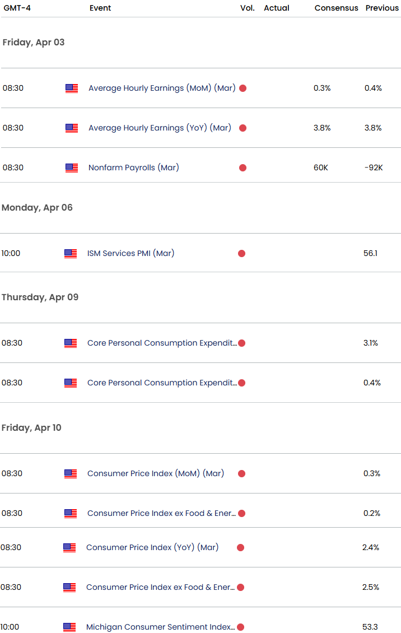Click flag icon beside Average Hourly Earnings (MoM)
Screen dimensions: 401x633
coord(72,88)
